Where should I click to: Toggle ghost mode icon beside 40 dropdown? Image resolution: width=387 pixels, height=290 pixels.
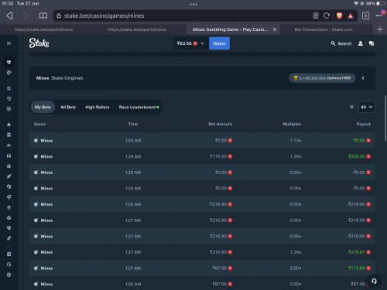coord(351,107)
